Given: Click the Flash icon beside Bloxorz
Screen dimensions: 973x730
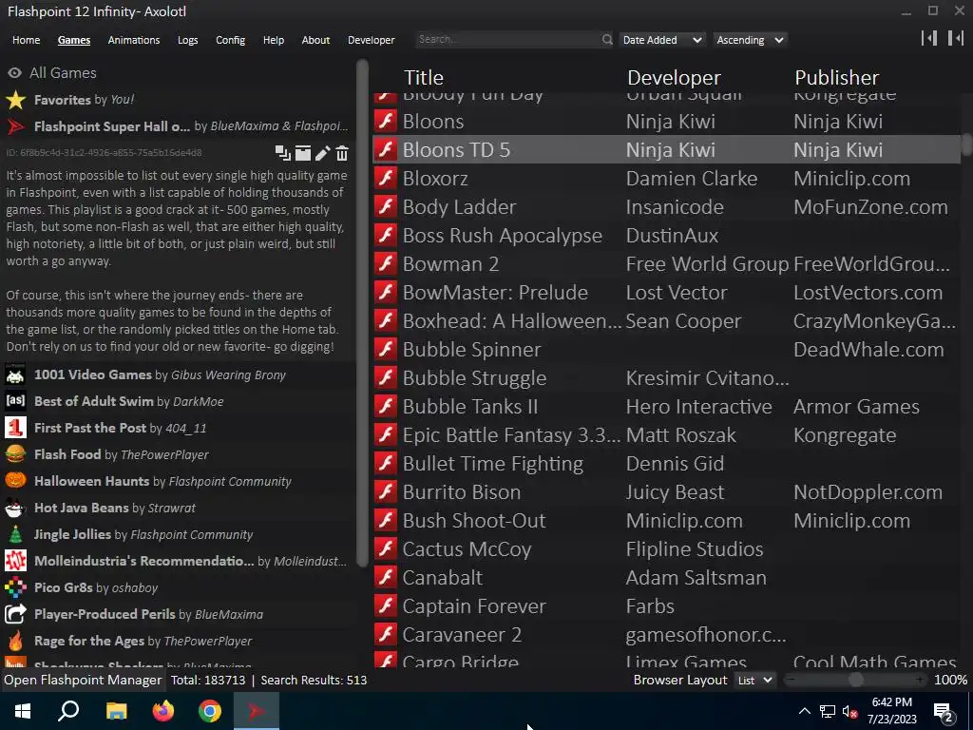Looking at the screenshot, I should point(386,179).
